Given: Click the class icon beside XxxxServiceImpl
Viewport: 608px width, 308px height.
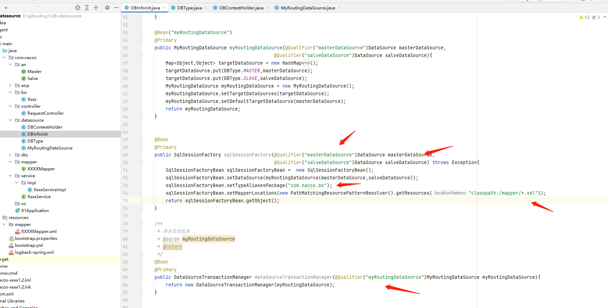Looking at the screenshot, I should (30, 190).
